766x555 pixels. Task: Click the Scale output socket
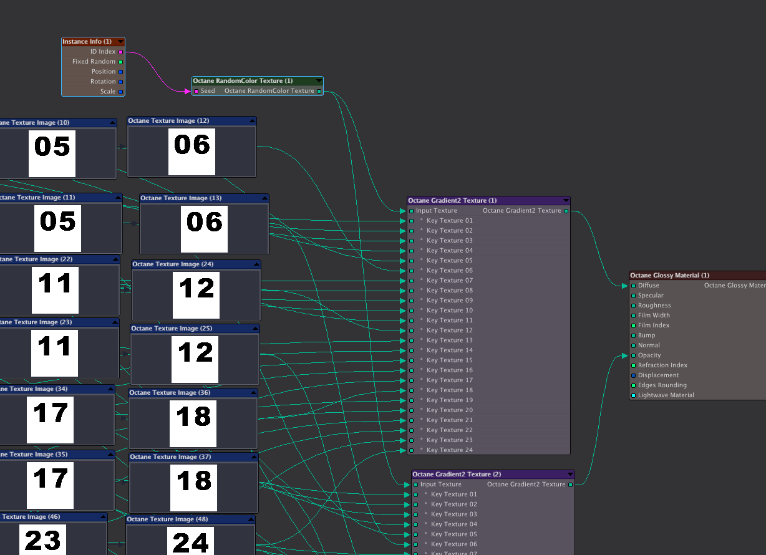(121, 92)
